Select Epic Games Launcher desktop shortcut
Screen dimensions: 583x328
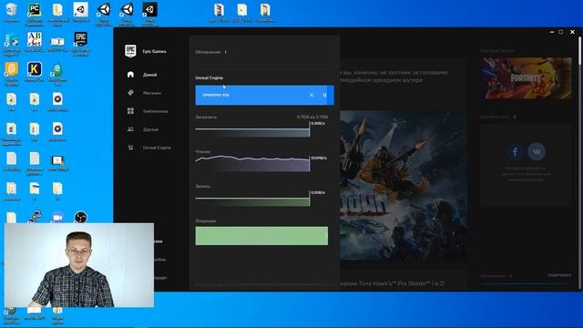(81, 43)
